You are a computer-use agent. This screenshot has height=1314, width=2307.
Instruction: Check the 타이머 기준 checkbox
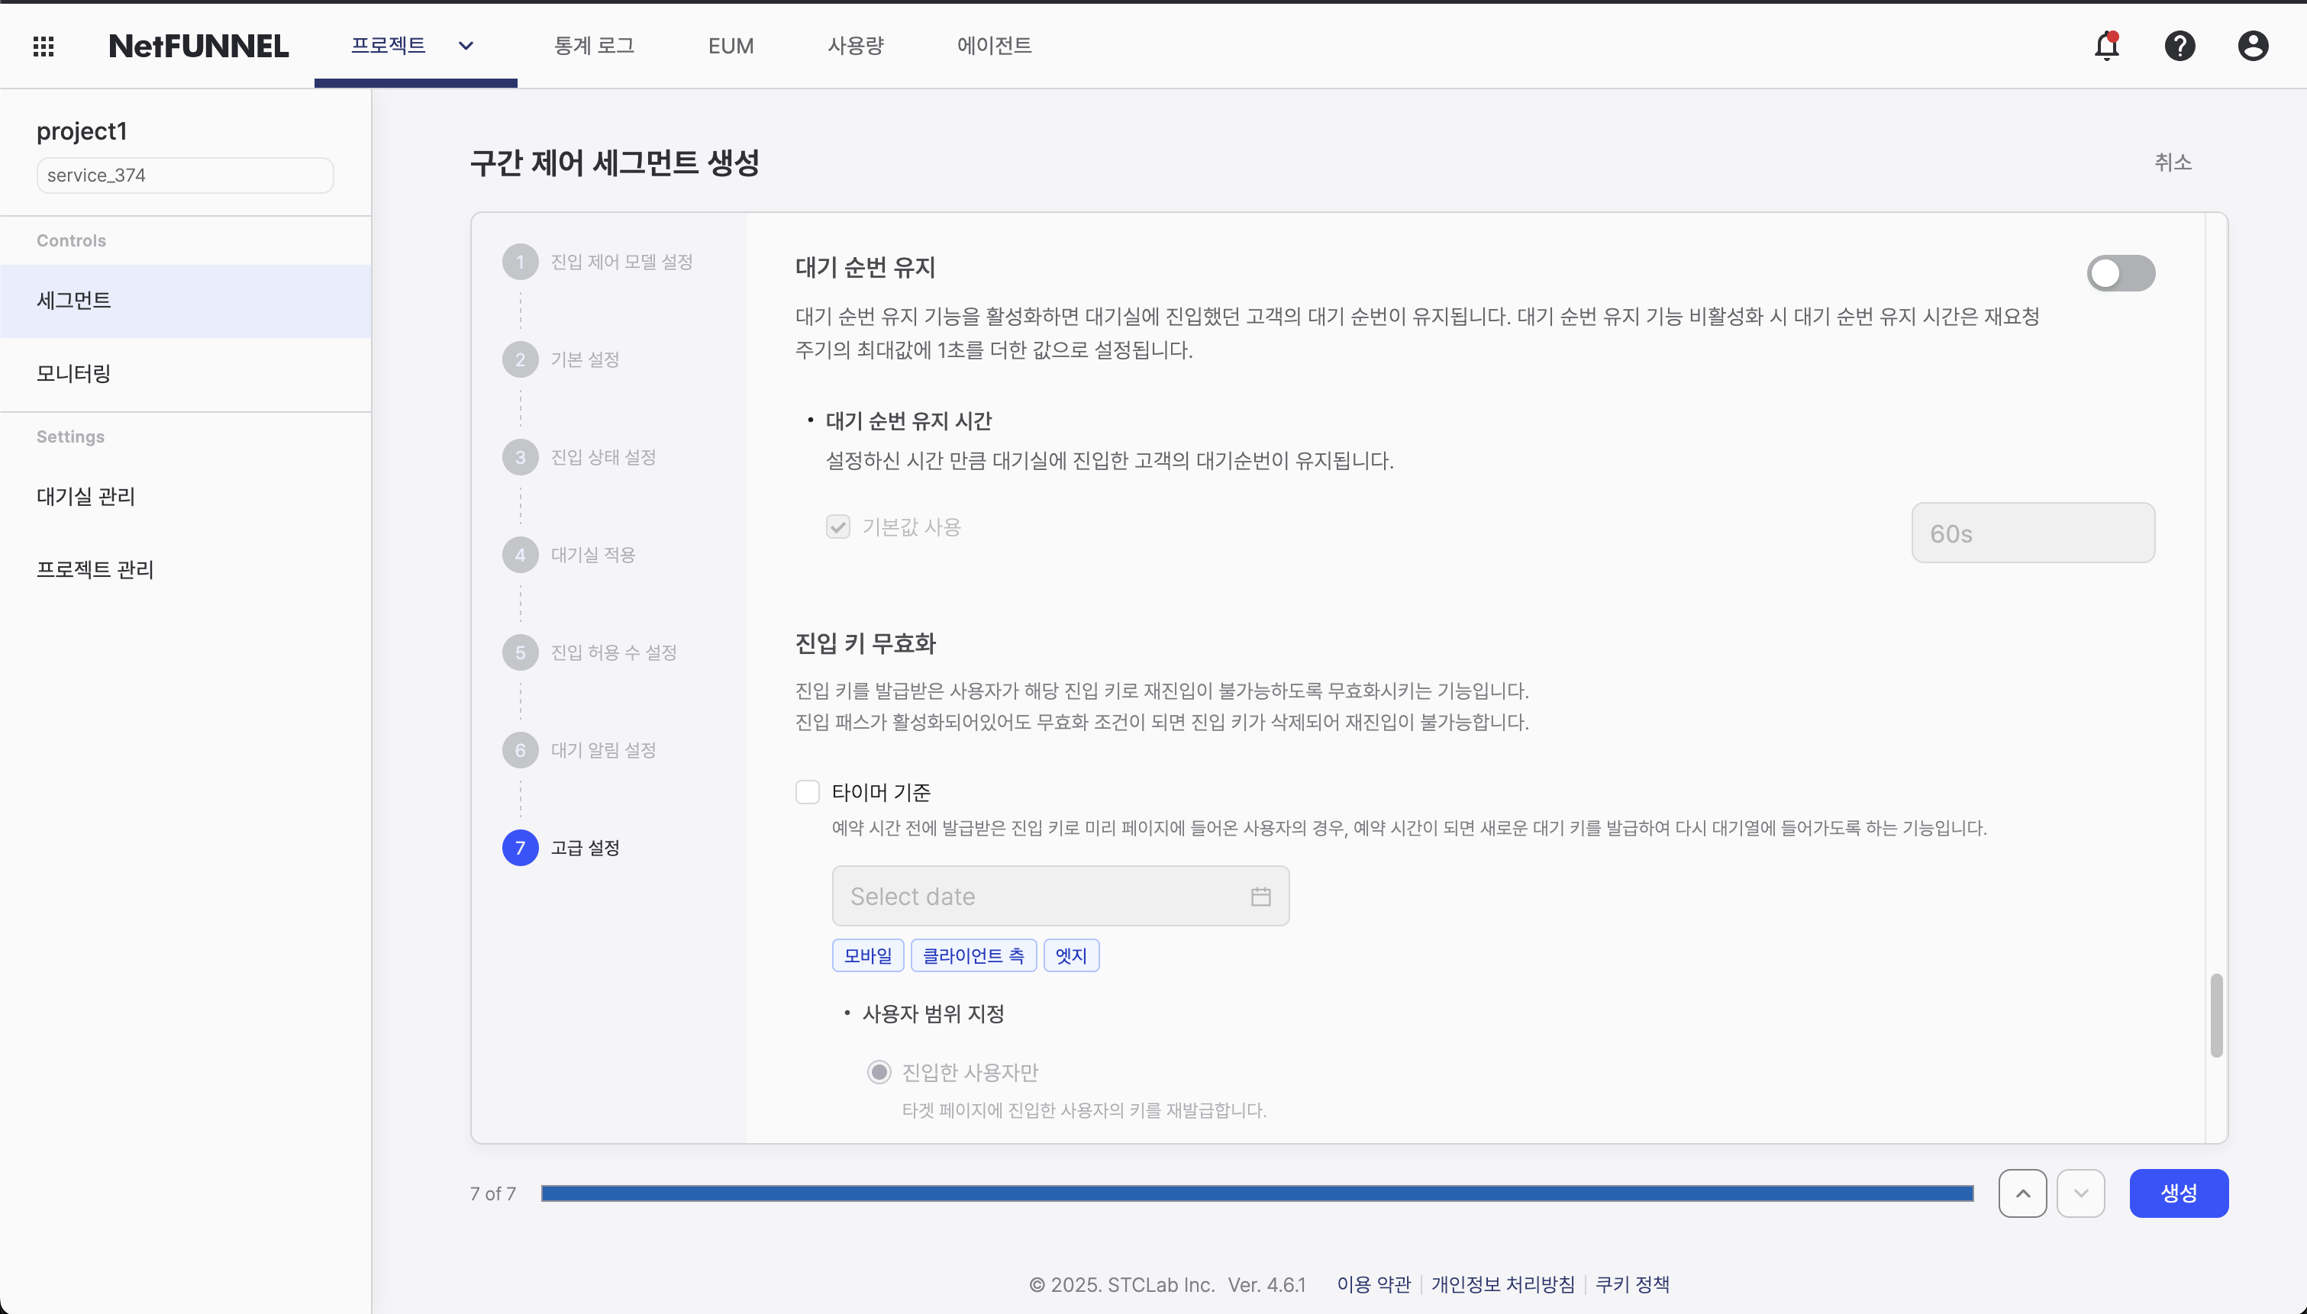(807, 792)
